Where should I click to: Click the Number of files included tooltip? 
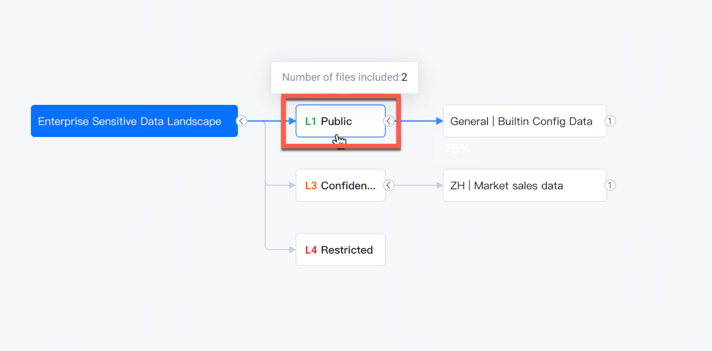[344, 78]
